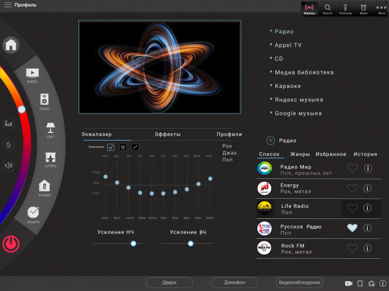This screenshot has width=389, height=291.
Task: Favorite Радио Мир with heart
Action: tap(353, 169)
